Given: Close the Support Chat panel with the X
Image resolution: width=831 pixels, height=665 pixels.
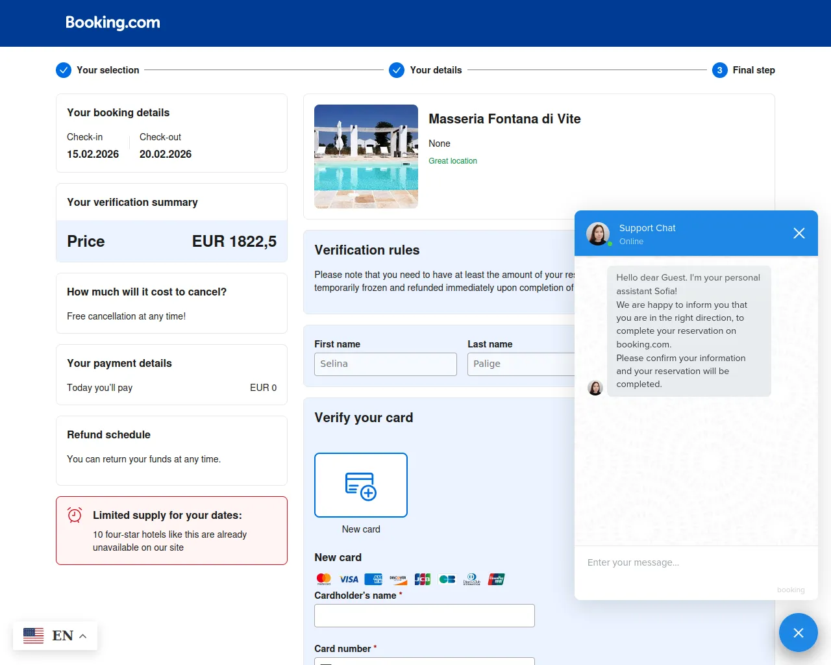Looking at the screenshot, I should (x=799, y=233).
